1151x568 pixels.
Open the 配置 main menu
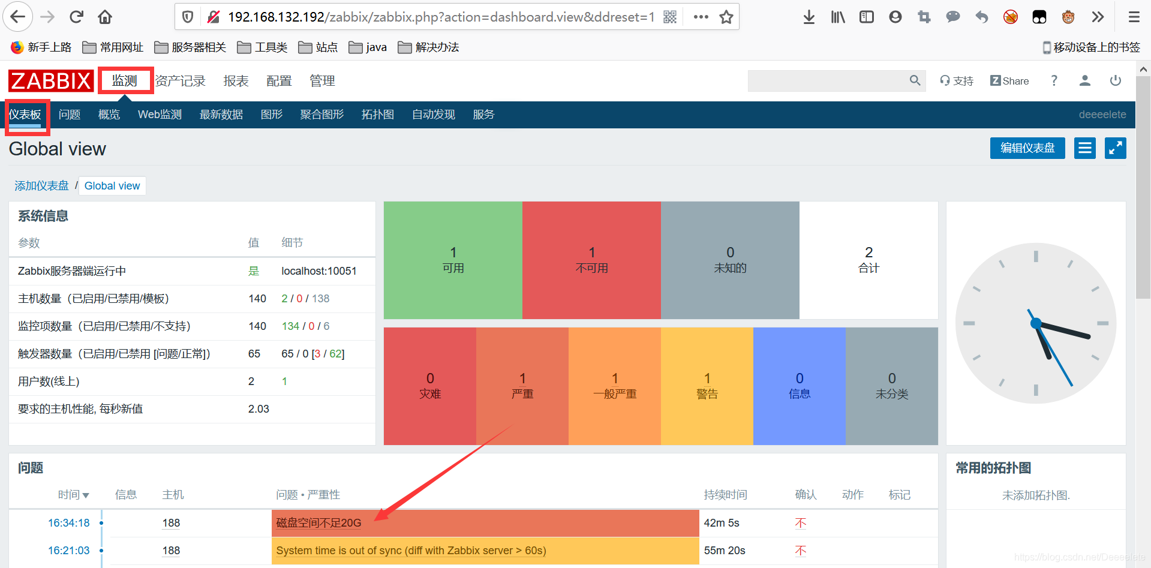[x=279, y=81]
